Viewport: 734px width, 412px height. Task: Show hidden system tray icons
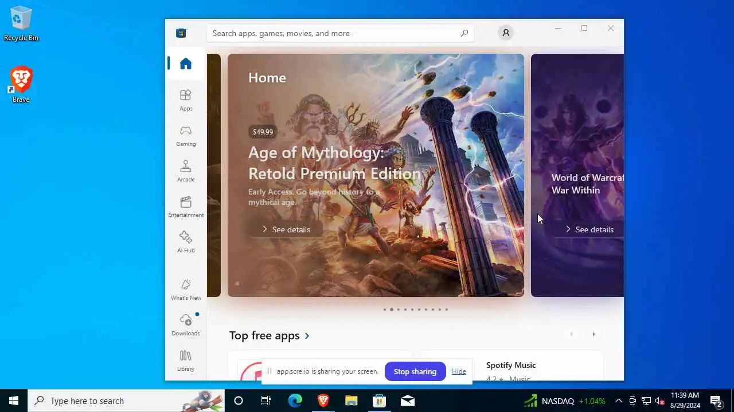coord(618,401)
